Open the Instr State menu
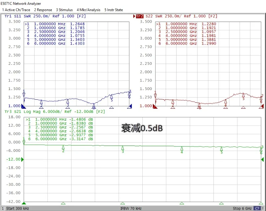This screenshot has height=211, width=266. point(114,10)
